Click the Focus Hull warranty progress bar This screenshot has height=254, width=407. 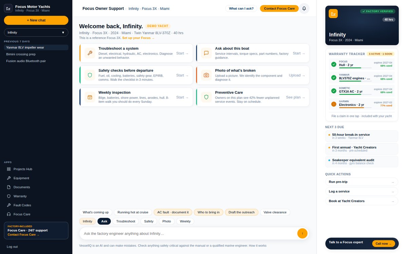(x=355, y=68)
